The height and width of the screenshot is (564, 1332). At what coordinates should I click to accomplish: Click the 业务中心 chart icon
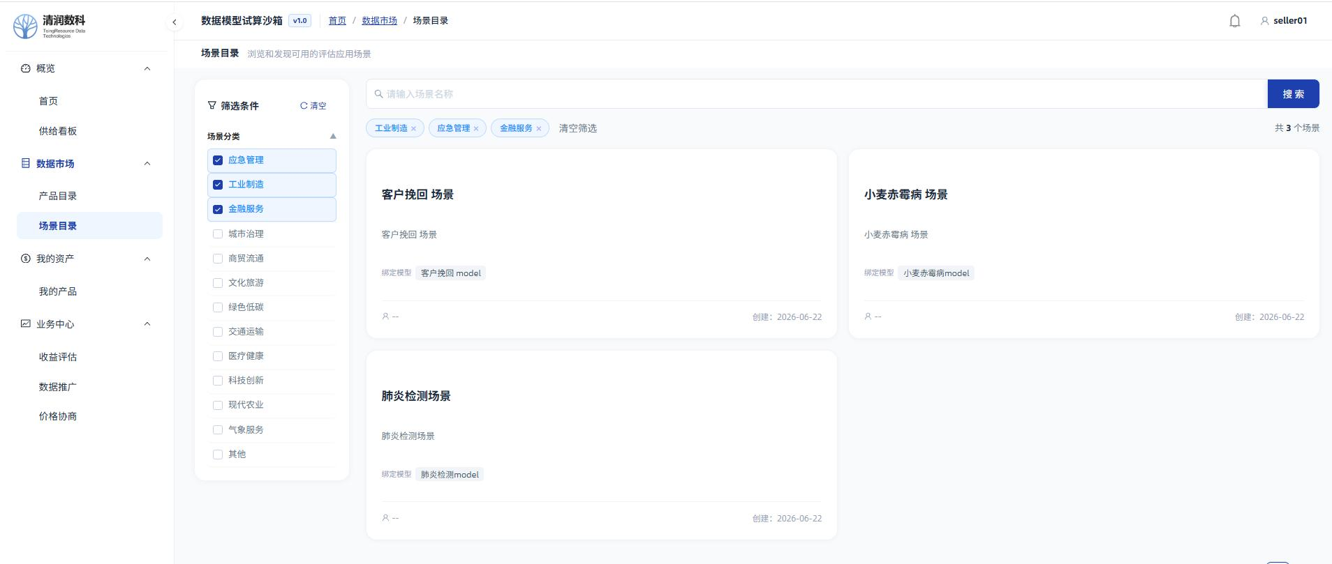[x=26, y=324]
